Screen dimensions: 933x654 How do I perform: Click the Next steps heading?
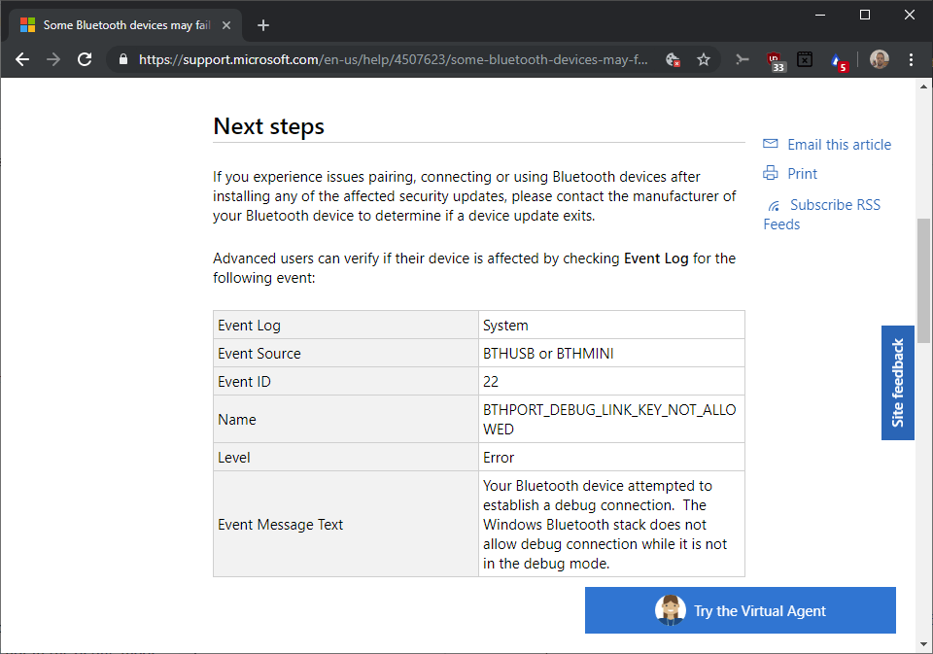(268, 126)
